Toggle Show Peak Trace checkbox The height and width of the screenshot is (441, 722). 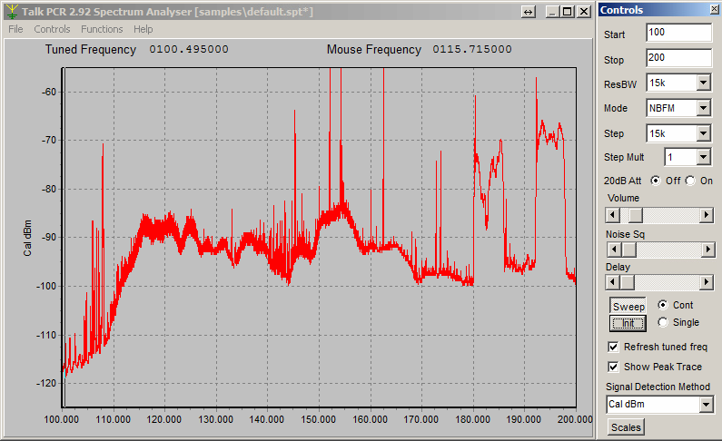[613, 367]
